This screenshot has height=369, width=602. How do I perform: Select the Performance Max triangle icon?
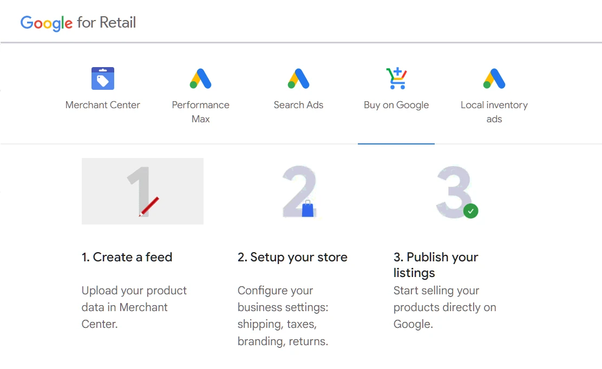coord(200,78)
